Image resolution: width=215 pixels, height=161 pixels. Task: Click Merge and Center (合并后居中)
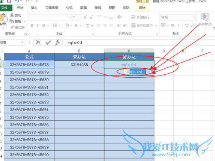(x=142, y=25)
